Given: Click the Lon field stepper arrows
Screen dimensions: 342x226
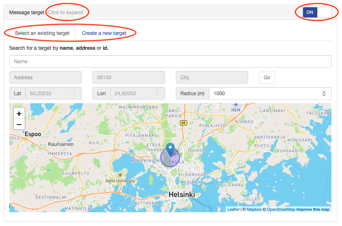Looking at the screenshot, I should click(x=157, y=93).
